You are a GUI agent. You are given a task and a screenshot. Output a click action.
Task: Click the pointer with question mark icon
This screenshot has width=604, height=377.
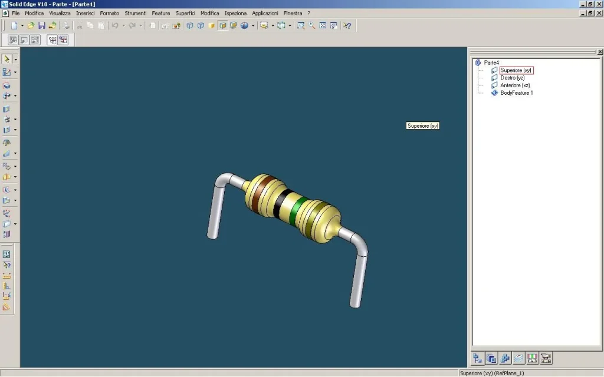coord(6,265)
